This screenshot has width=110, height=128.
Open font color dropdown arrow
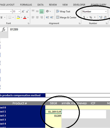coord(28,17)
